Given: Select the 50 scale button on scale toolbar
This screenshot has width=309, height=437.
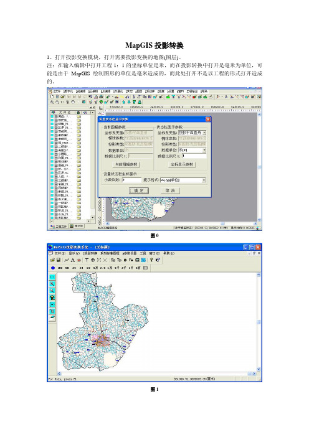Looking at the screenshot, I should [x=67, y=268].
